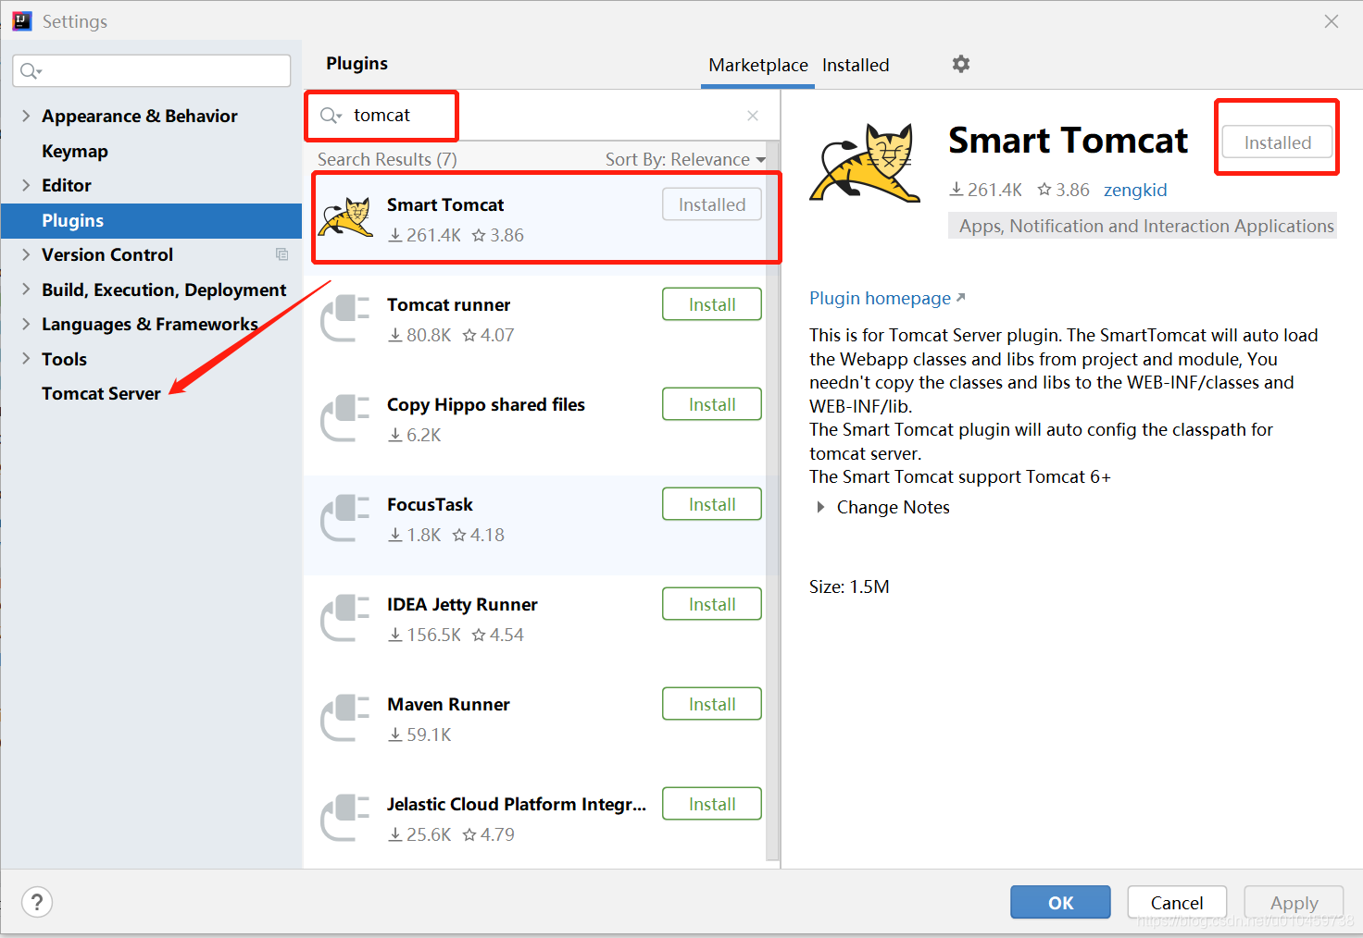Click the magnifier icon in plugin search field

(x=331, y=116)
